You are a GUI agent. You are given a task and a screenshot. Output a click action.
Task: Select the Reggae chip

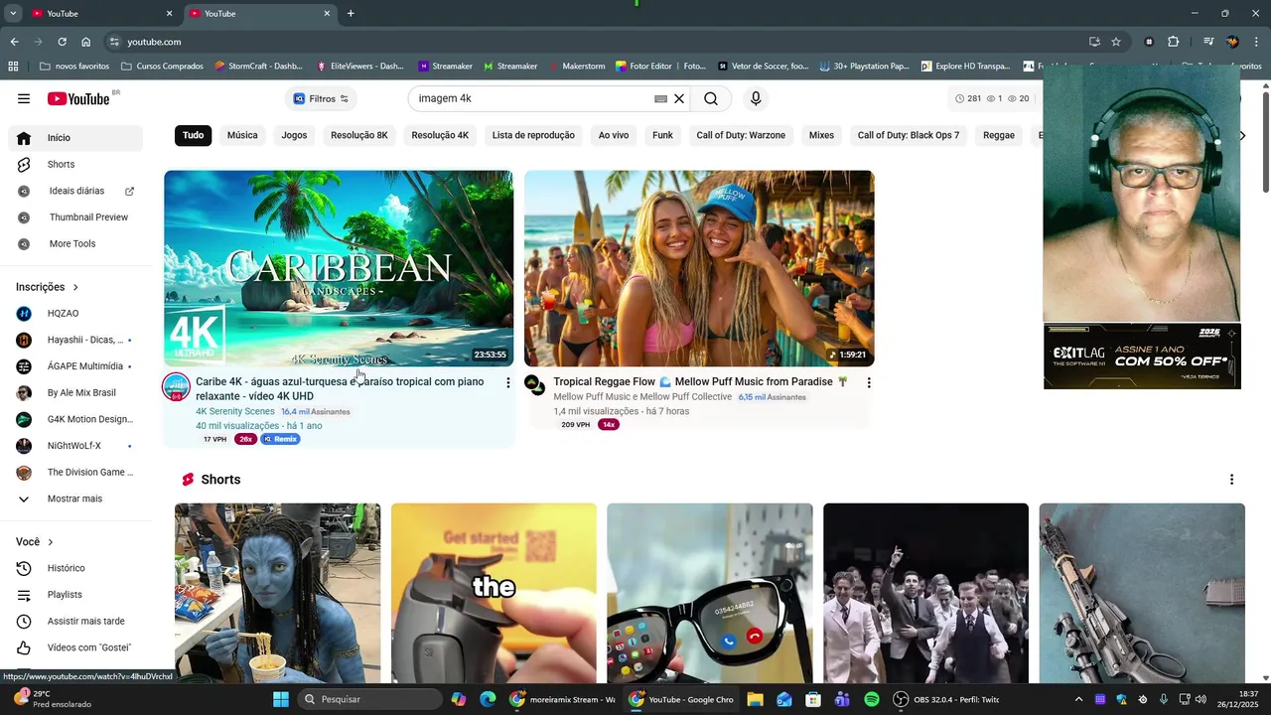point(999,135)
